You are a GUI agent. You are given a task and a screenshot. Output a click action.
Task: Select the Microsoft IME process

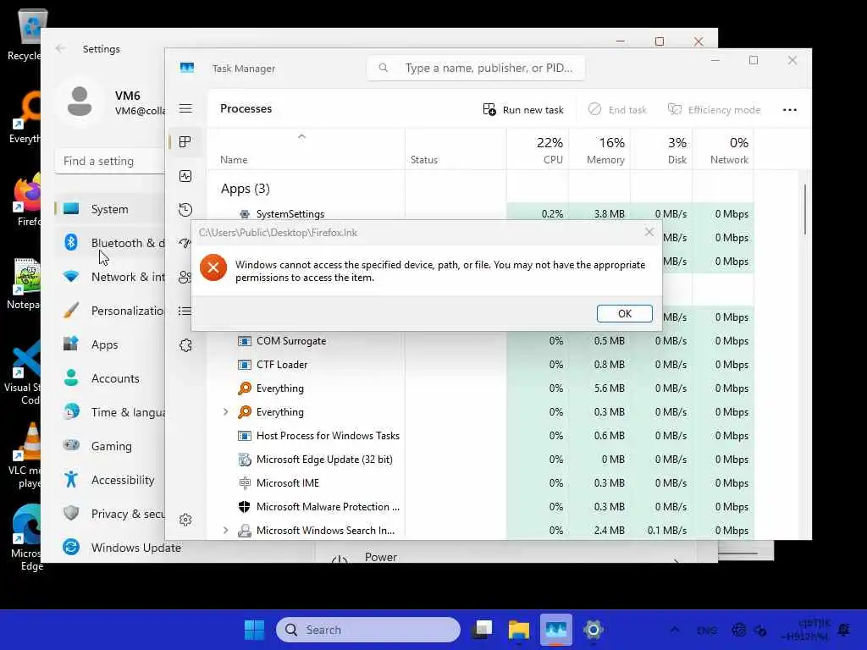[480, 483]
